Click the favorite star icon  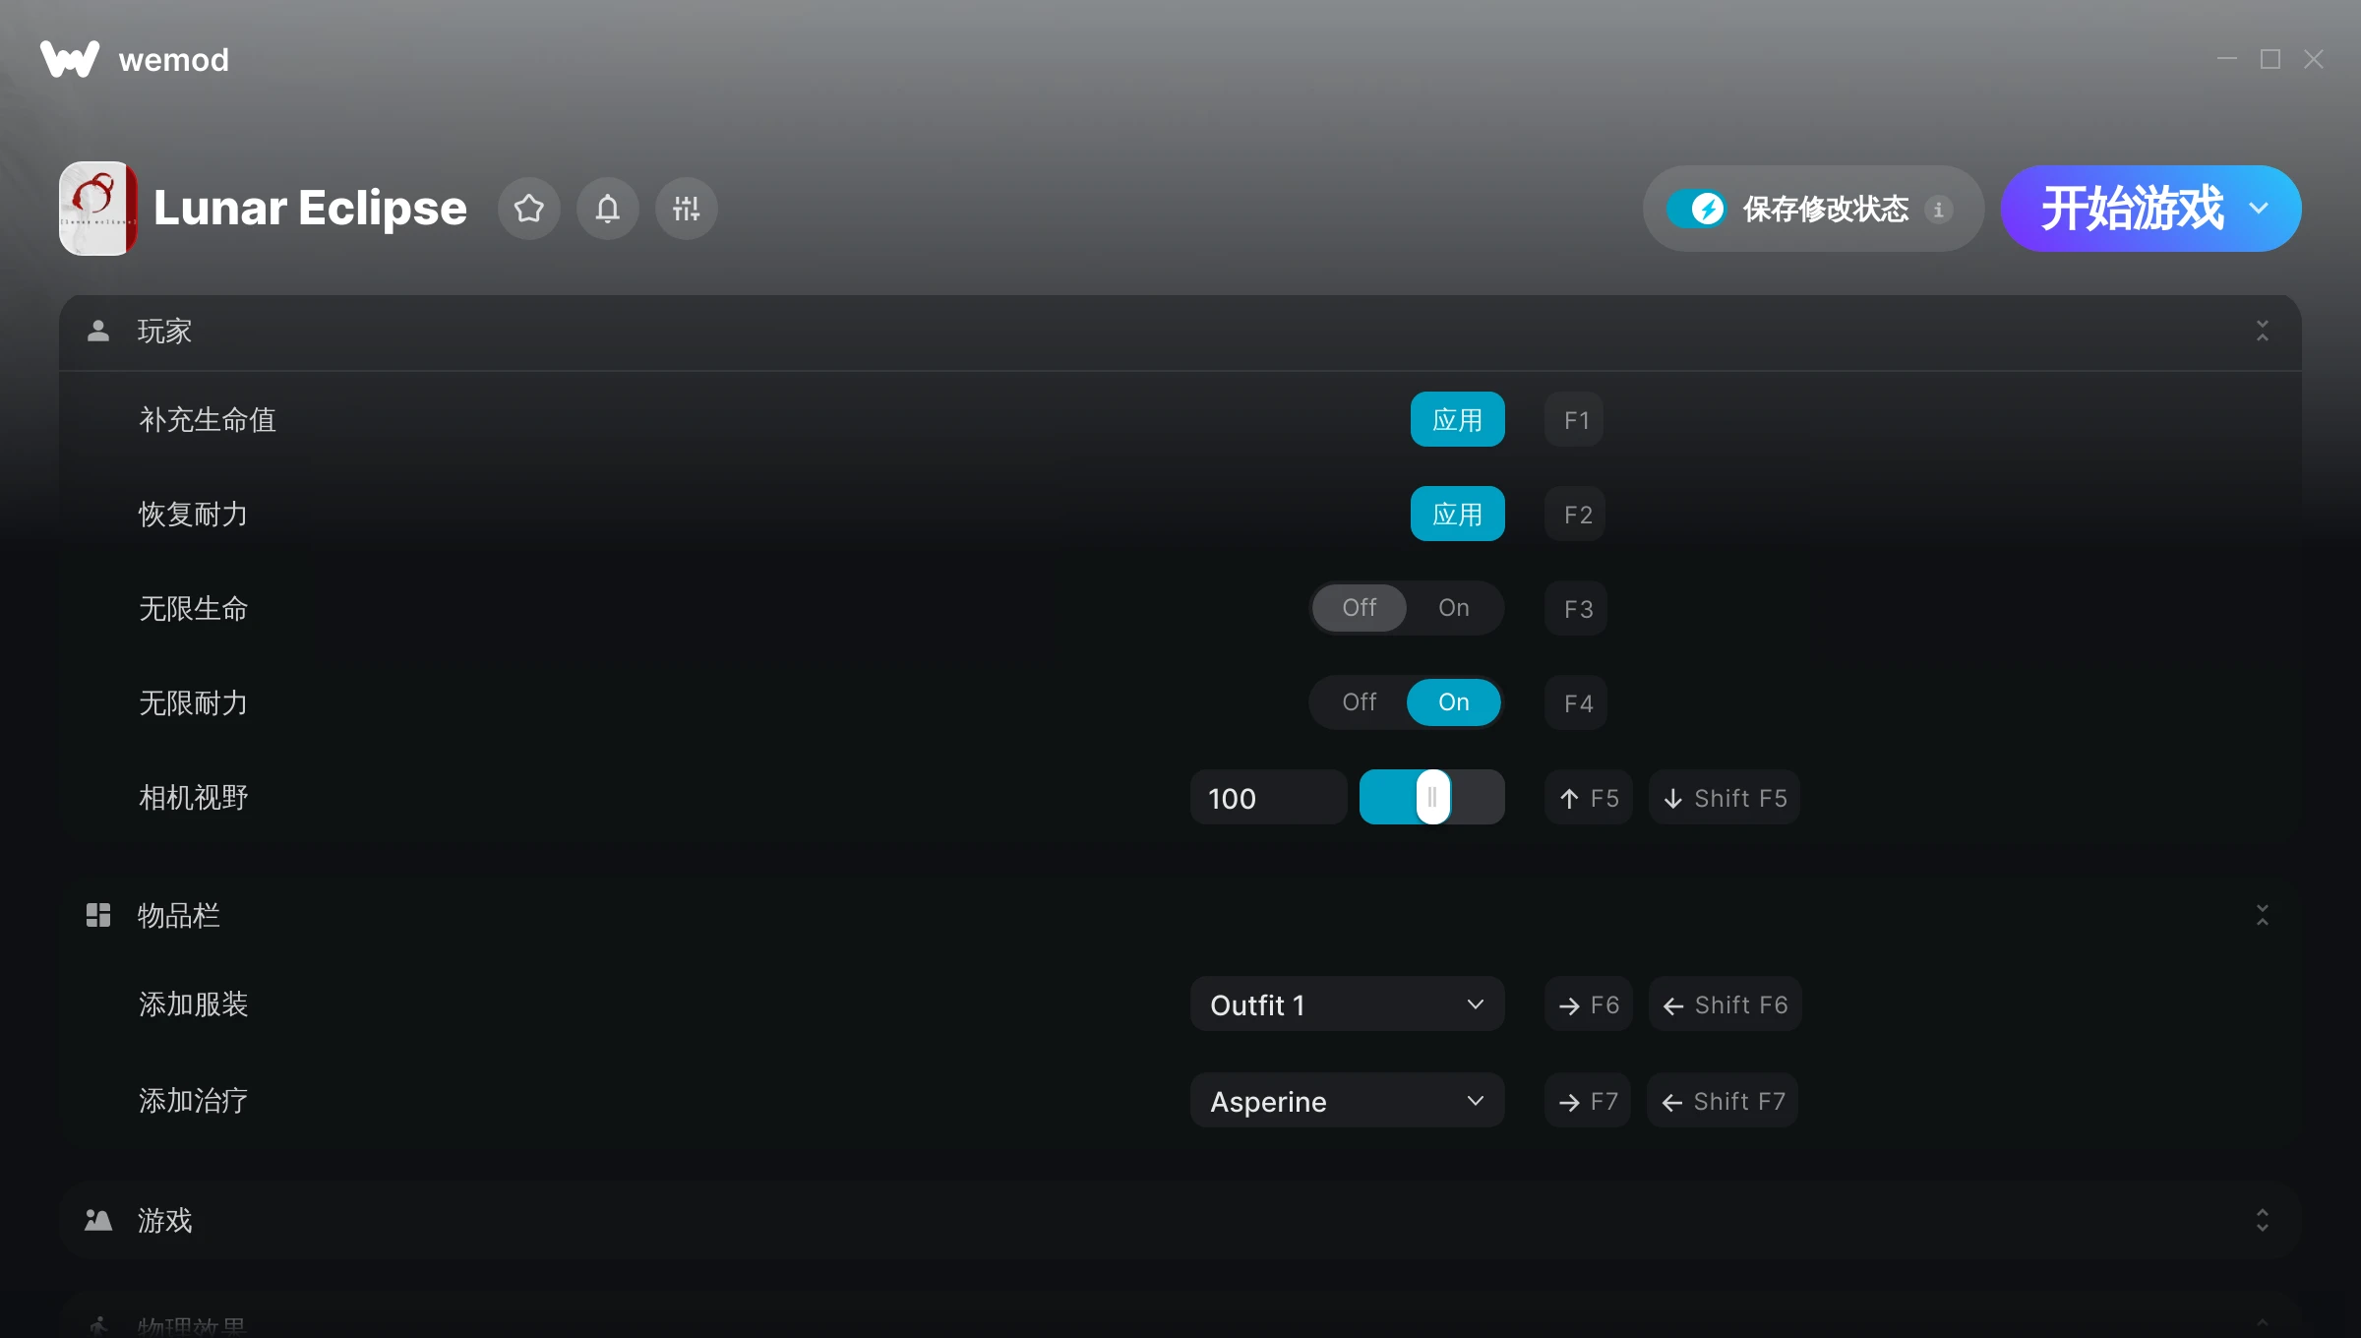529,209
